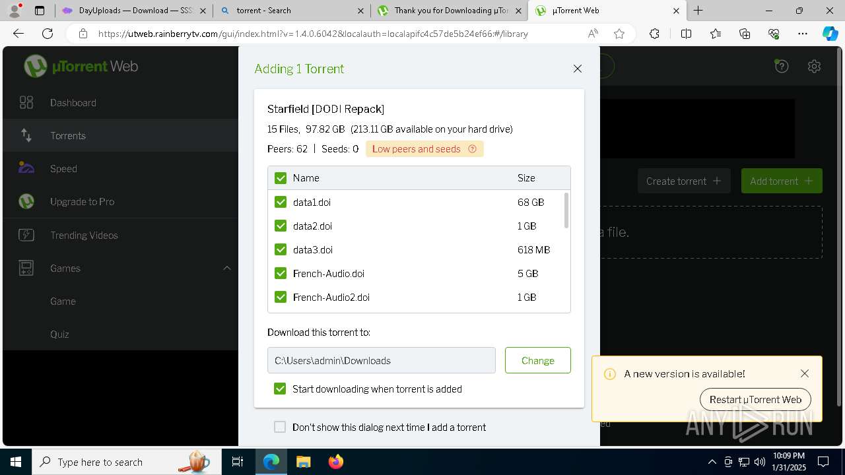845x475 pixels.
Task: Toggle the select-all Name checkbox
Action: pyautogui.click(x=281, y=178)
